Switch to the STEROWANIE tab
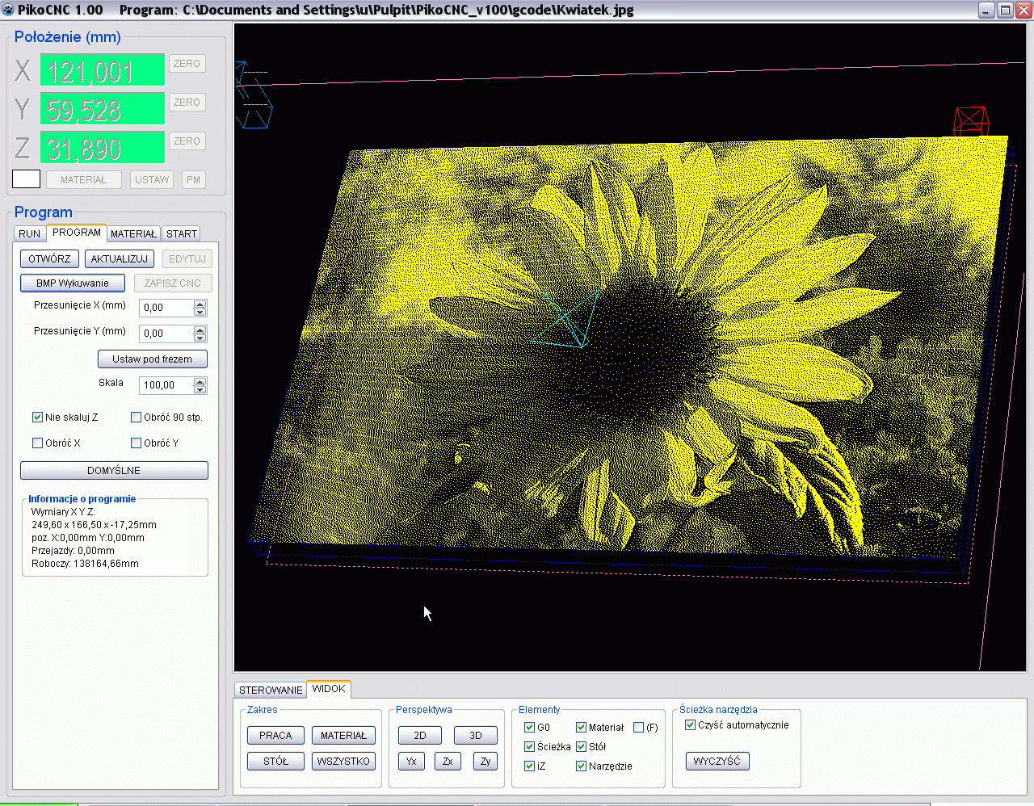Viewport: 1034px width, 806px height. tap(271, 691)
